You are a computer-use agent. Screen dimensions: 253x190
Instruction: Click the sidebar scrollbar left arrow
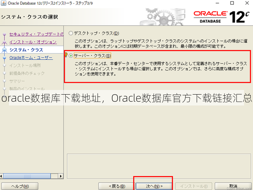tap(1, 176)
